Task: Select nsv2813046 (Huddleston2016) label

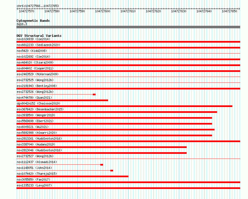Action: point(39,150)
